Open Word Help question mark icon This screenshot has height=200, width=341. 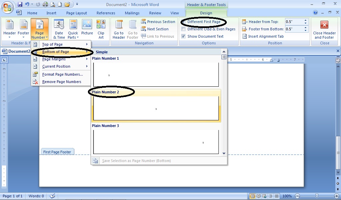click(x=315, y=12)
